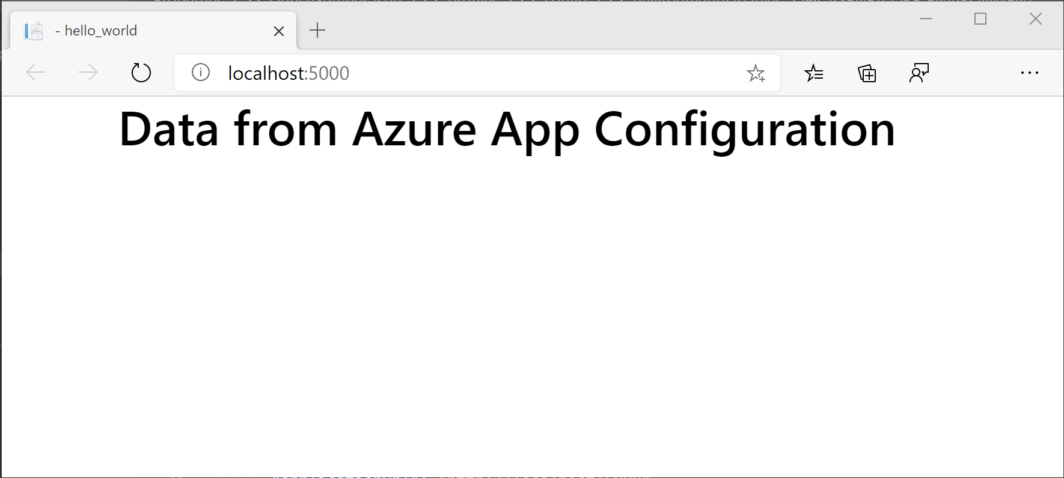Minimize the browser window

pos(925,19)
